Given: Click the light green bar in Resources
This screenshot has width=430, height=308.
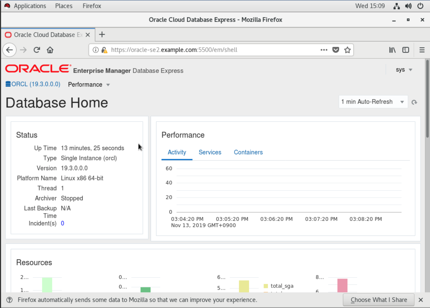Looking at the screenshot, I should (47, 285).
